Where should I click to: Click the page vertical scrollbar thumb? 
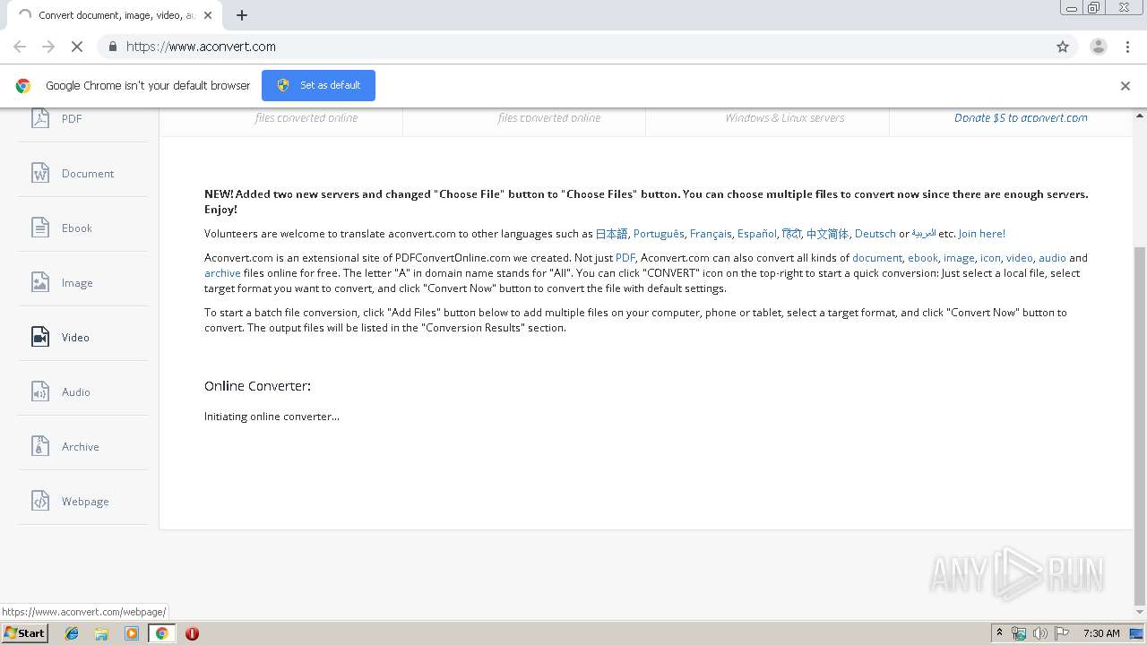(1140, 426)
